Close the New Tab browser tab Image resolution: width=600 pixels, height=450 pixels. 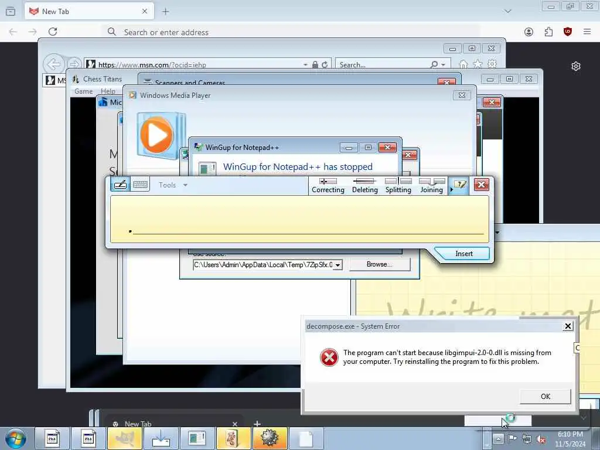(145, 12)
